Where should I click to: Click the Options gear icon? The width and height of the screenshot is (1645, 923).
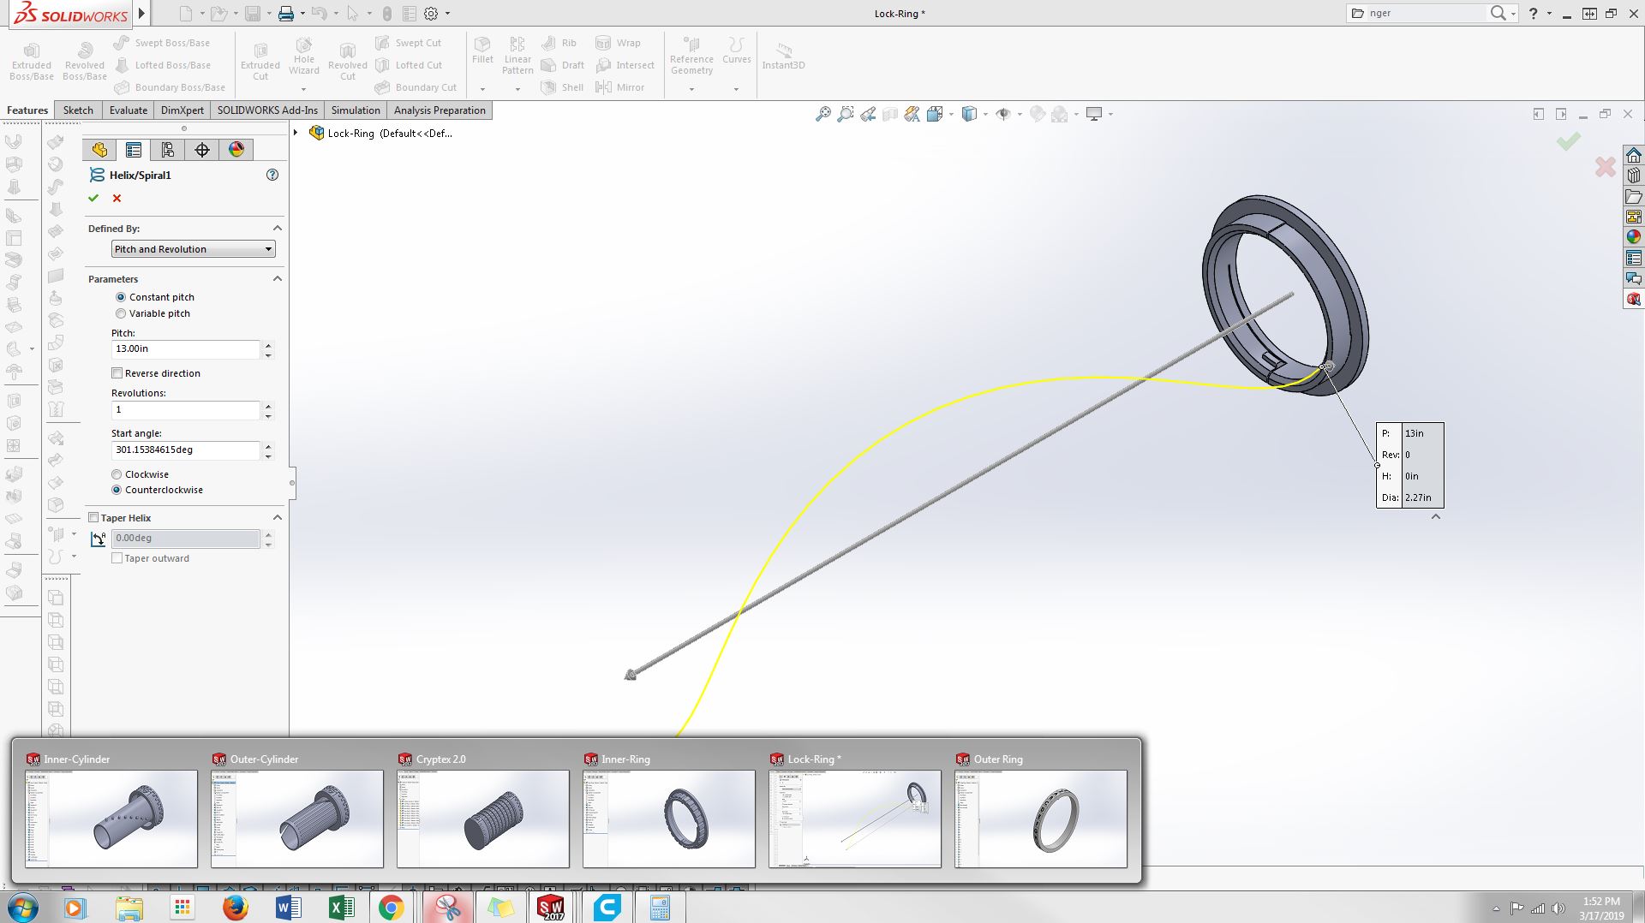[x=431, y=14]
